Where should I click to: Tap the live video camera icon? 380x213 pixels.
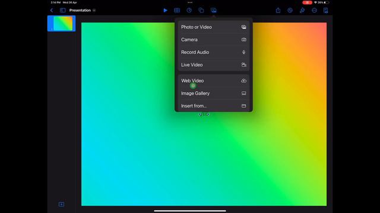pyautogui.click(x=244, y=64)
